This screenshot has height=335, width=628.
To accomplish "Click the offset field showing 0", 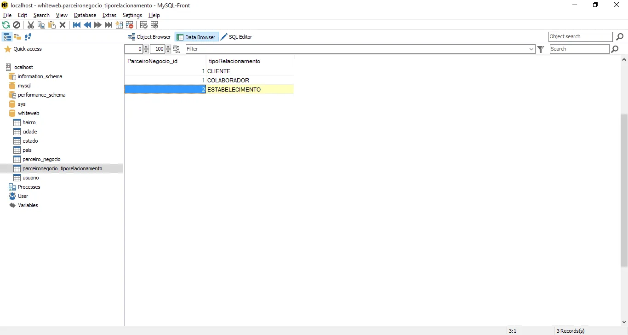I will click(x=134, y=49).
